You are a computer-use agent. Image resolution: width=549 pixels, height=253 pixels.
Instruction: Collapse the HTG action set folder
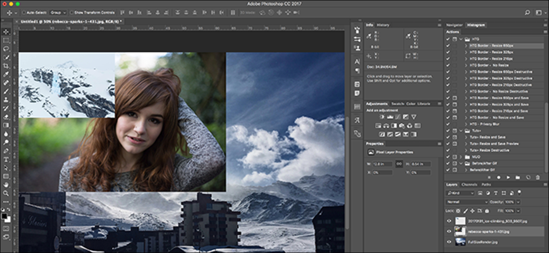[x=461, y=39]
